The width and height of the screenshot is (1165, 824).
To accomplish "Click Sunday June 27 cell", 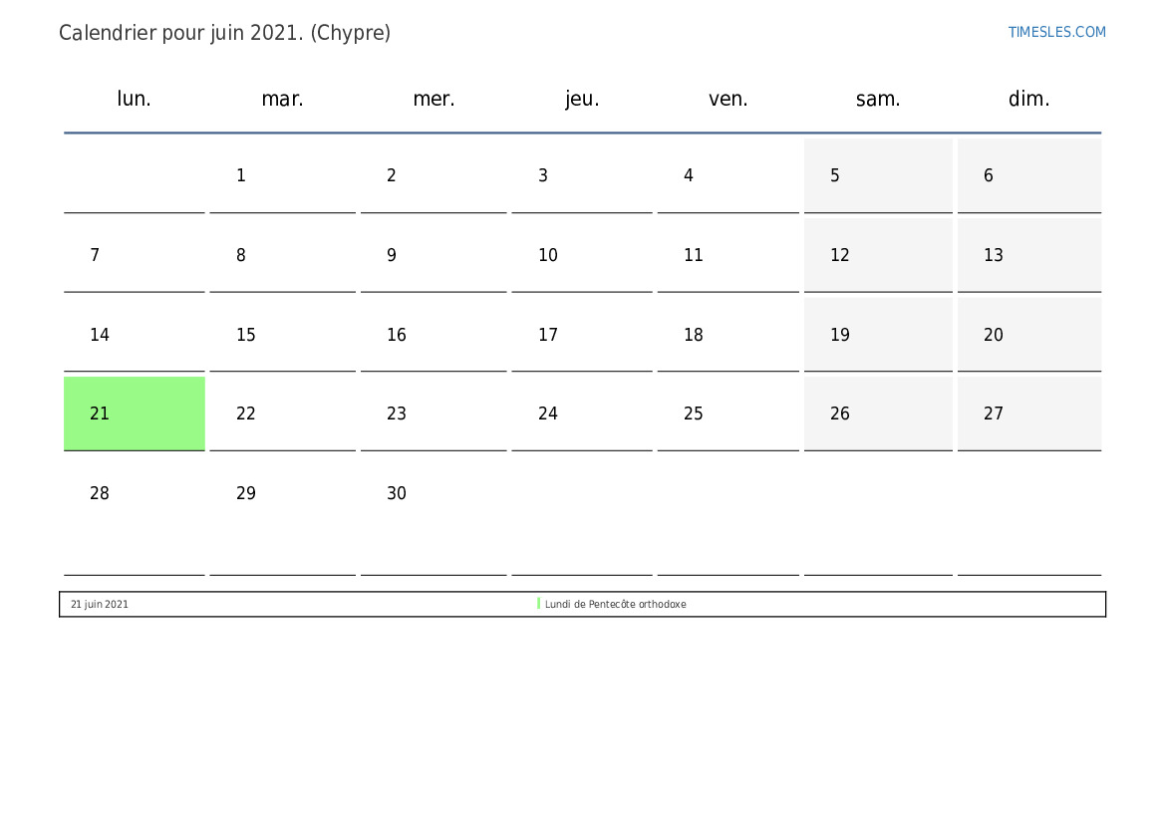I will click(x=1028, y=413).
